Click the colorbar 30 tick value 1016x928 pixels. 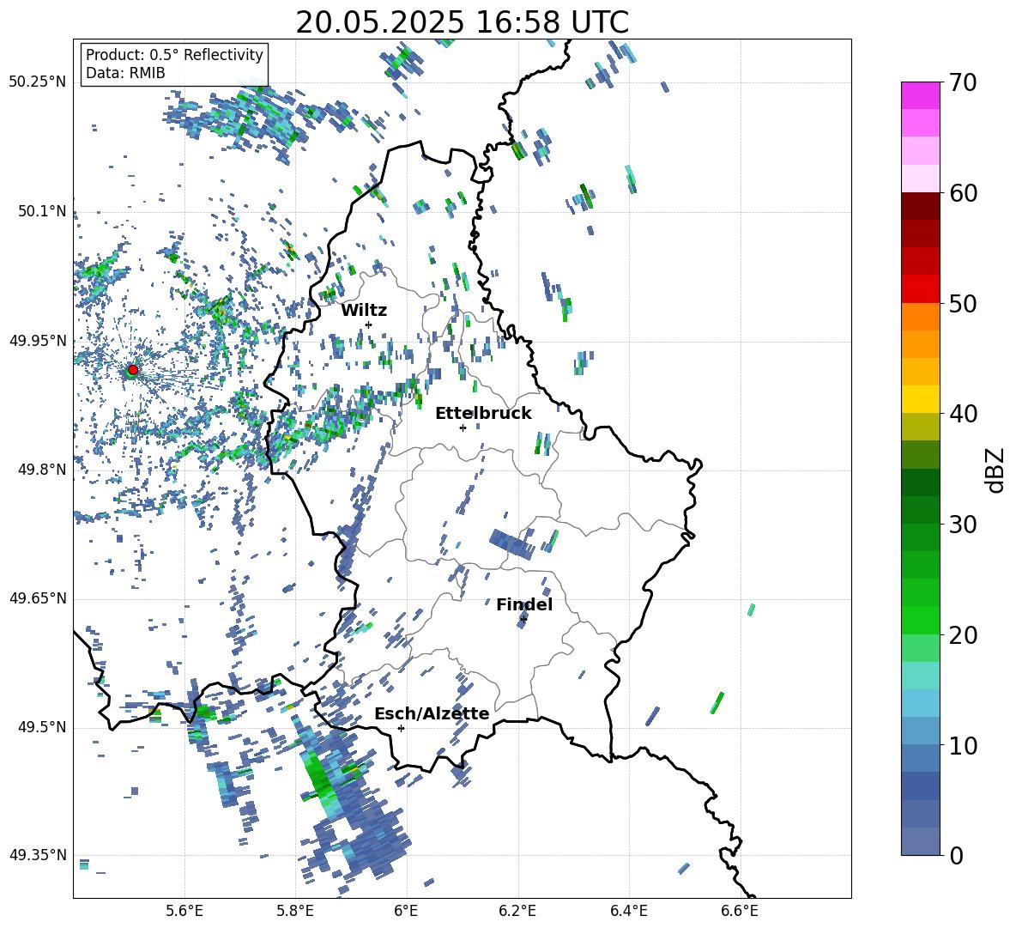[x=963, y=525]
